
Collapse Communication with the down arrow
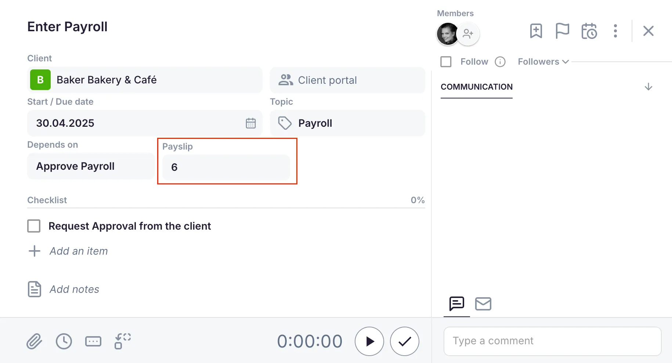coord(648,87)
